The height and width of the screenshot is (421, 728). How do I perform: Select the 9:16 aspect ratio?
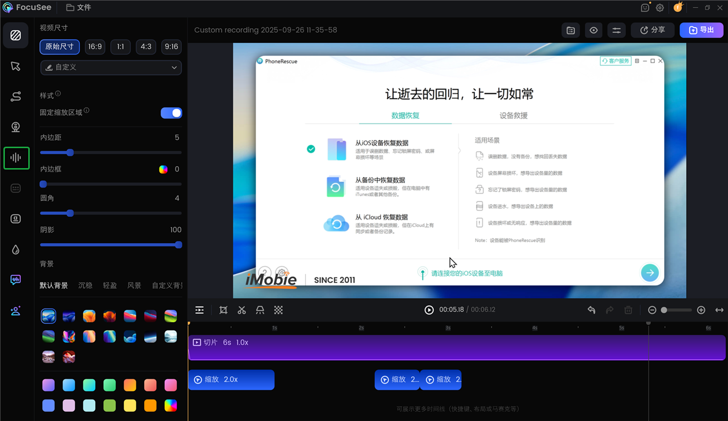tap(172, 47)
